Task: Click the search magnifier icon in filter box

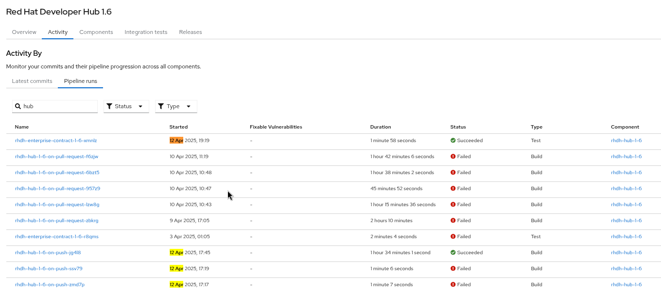Action: [18, 106]
